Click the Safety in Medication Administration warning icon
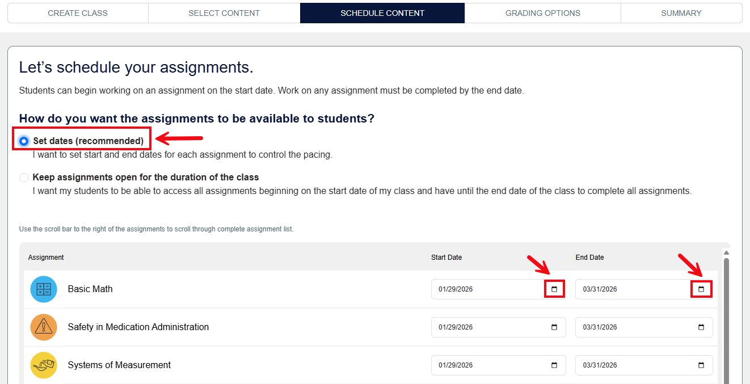 tap(44, 327)
